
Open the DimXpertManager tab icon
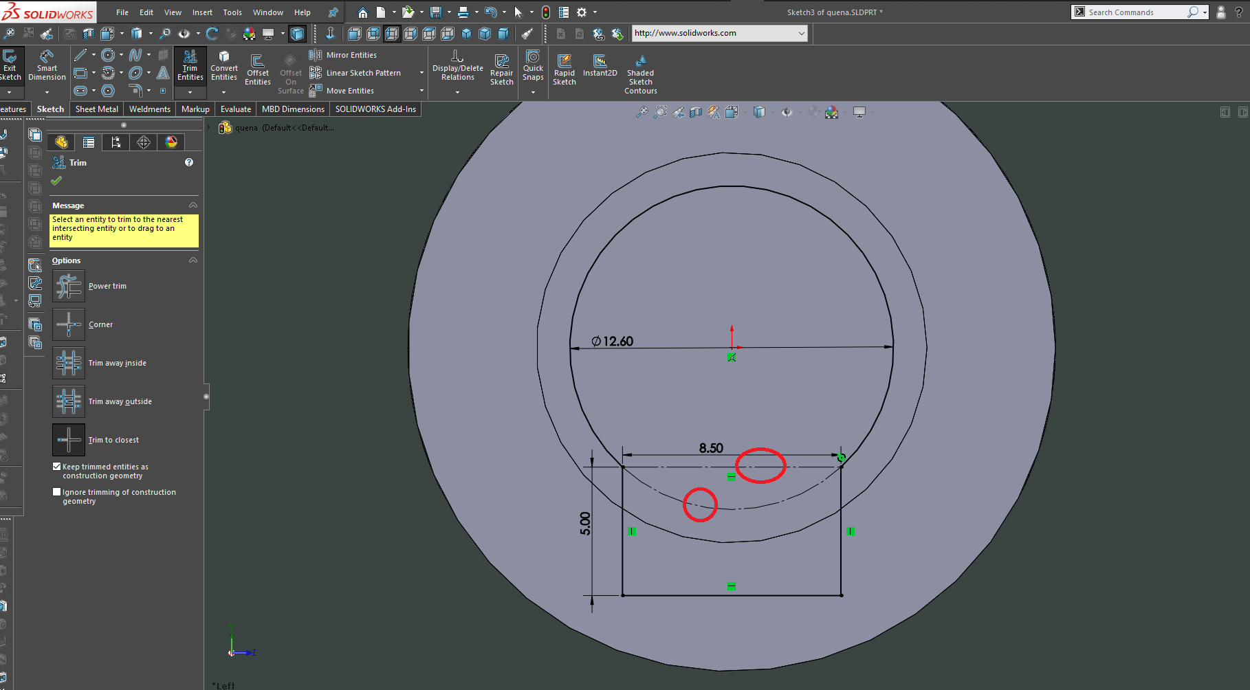click(x=144, y=142)
